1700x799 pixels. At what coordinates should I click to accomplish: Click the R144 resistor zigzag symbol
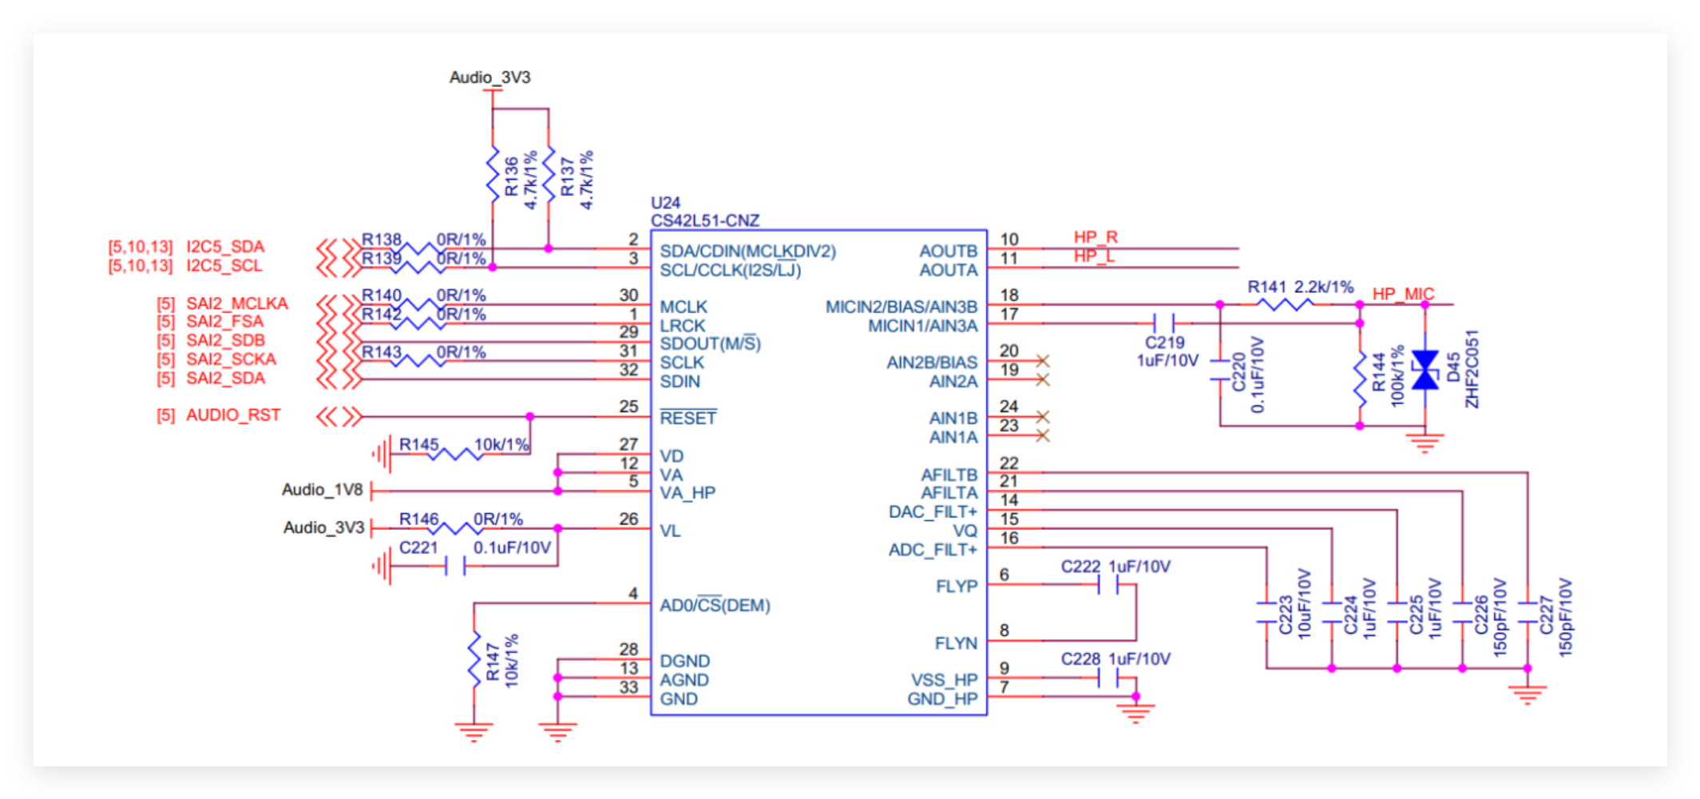tap(1360, 379)
